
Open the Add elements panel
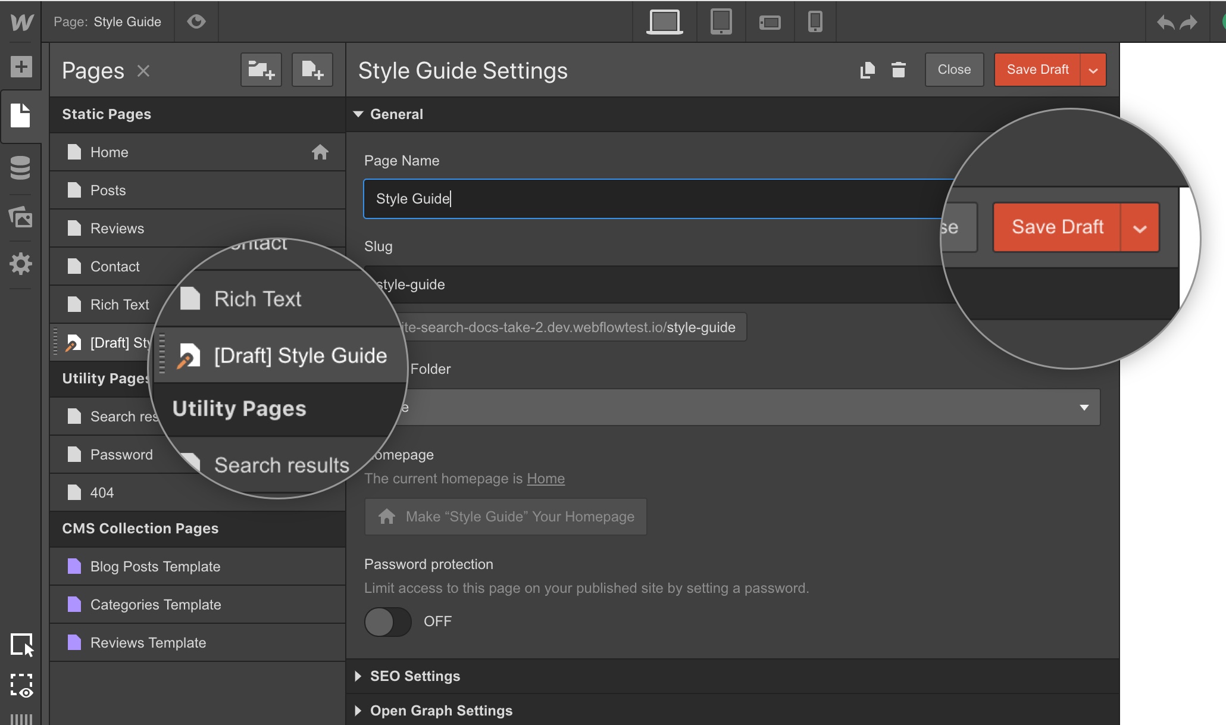[x=21, y=66]
